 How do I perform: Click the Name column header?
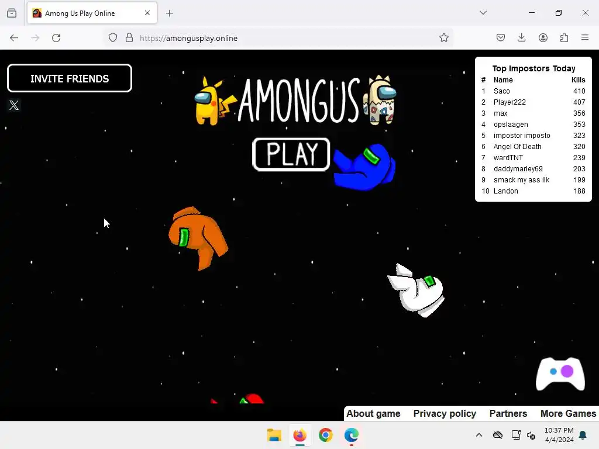(503, 80)
